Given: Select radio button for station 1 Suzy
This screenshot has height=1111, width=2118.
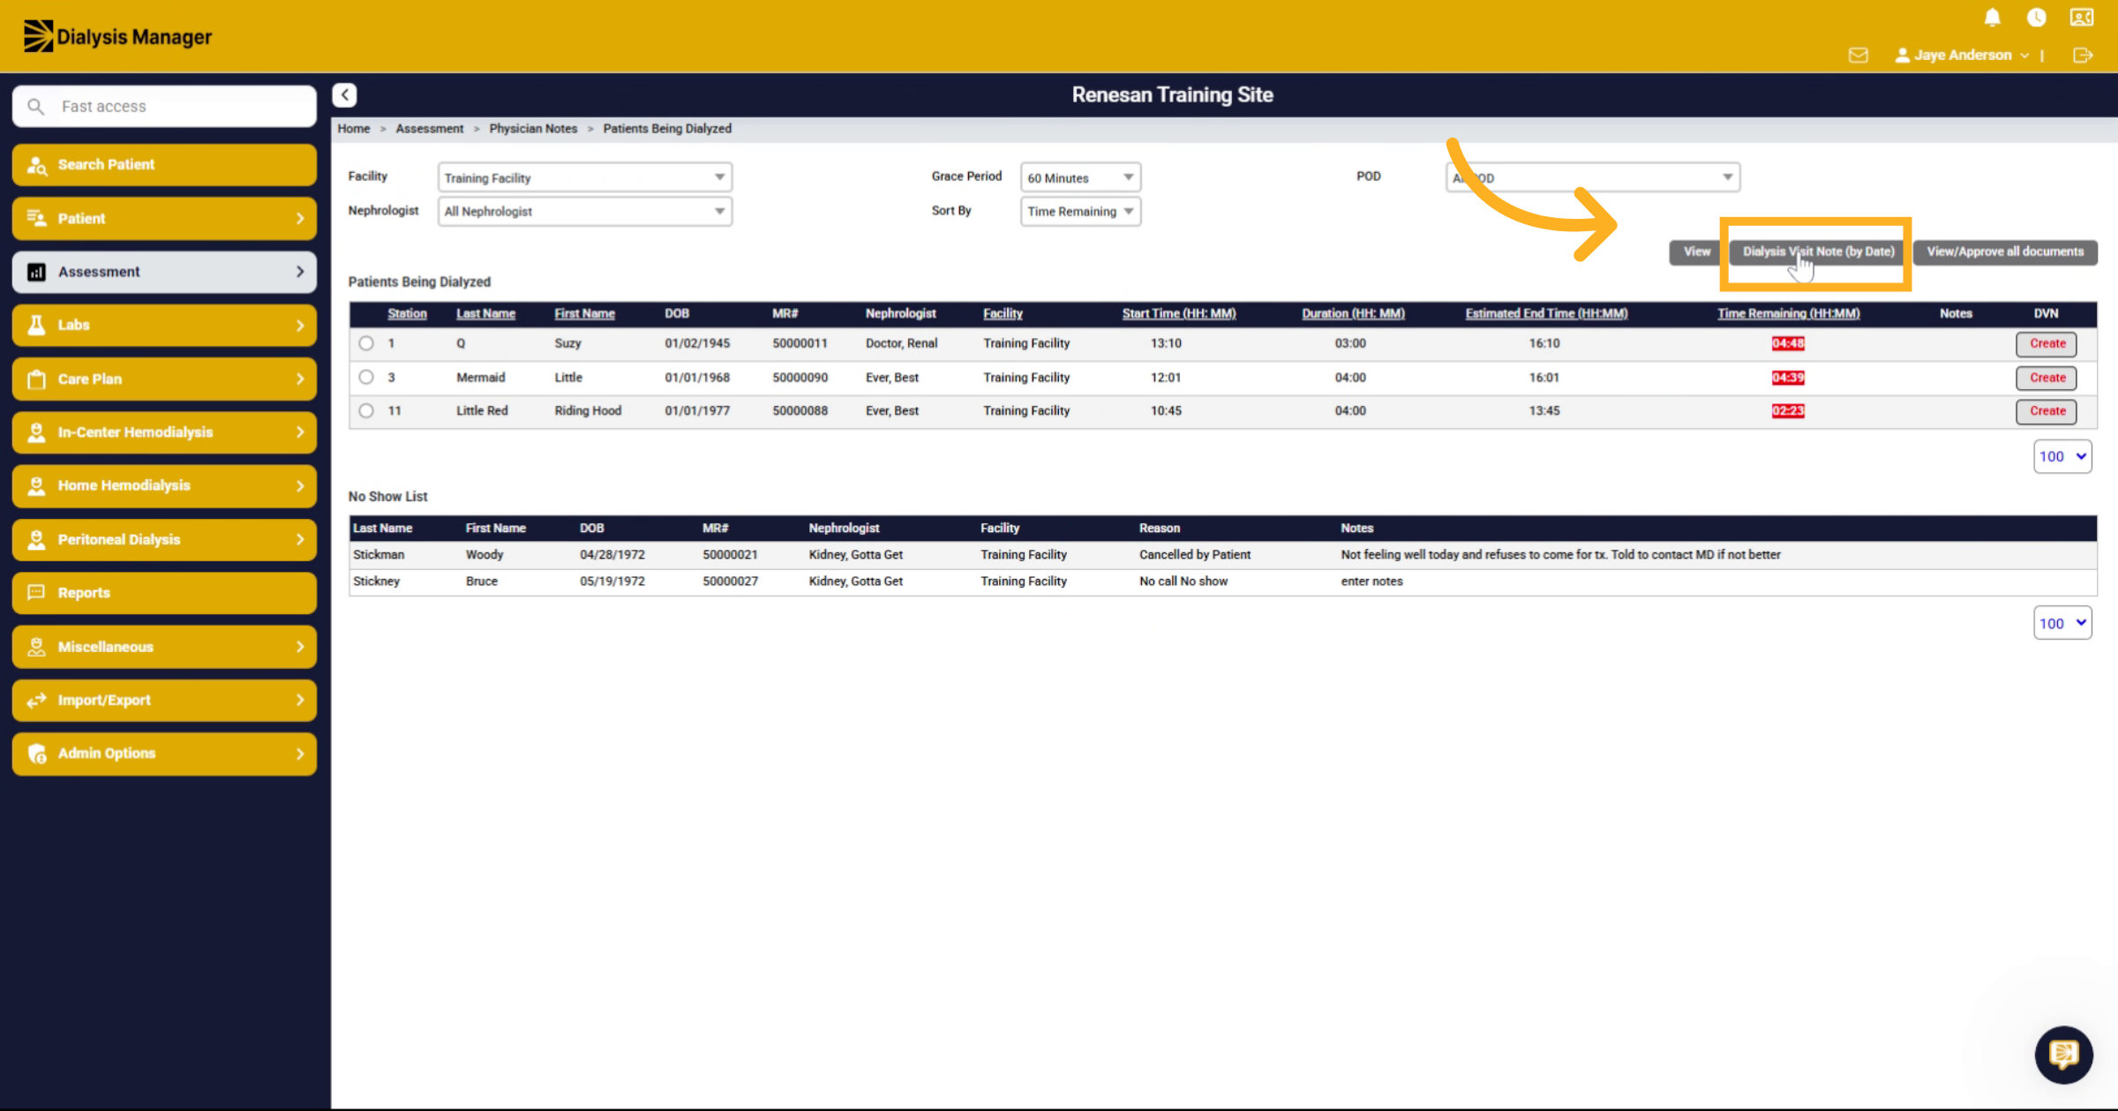Looking at the screenshot, I should click(x=366, y=343).
